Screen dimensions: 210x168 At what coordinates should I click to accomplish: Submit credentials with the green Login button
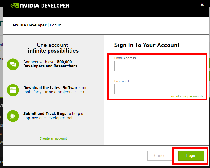pyautogui.click(x=191, y=156)
